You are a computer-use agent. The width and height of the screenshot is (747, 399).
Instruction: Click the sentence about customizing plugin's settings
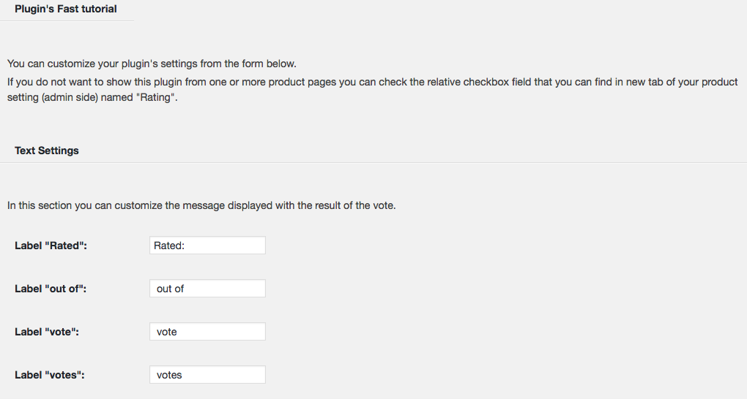pos(152,64)
